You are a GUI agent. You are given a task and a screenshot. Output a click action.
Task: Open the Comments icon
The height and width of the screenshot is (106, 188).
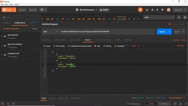169,24
